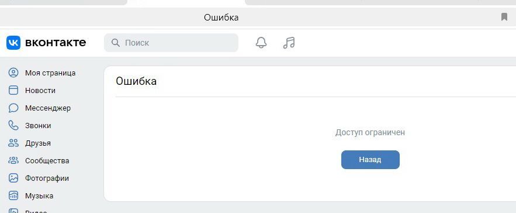Open the music note player icon
Image resolution: width=516 pixels, height=213 pixels.
(289, 43)
